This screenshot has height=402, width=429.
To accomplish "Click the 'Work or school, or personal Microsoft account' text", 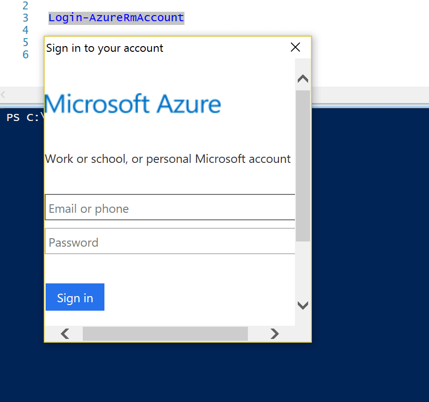I will click(168, 159).
